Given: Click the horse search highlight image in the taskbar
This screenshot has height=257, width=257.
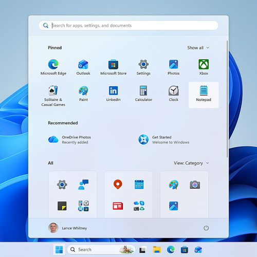Looking at the screenshot, I should (x=126, y=249).
